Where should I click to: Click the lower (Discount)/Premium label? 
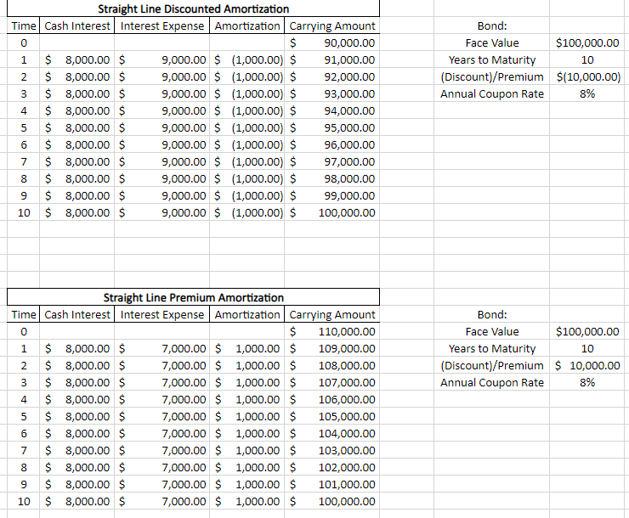point(492,365)
